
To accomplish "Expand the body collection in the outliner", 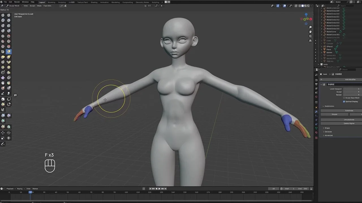I will coord(318,64).
